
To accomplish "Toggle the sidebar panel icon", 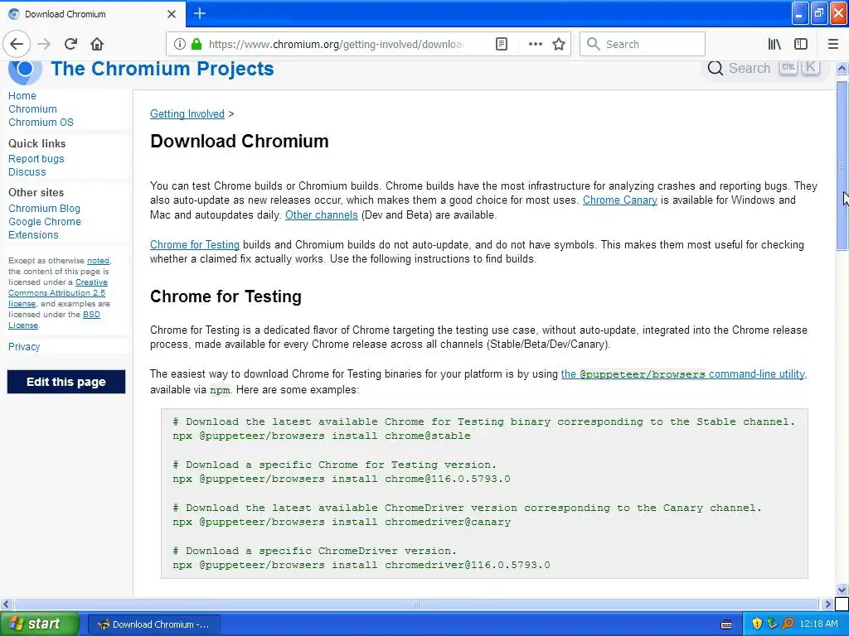I will click(801, 45).
